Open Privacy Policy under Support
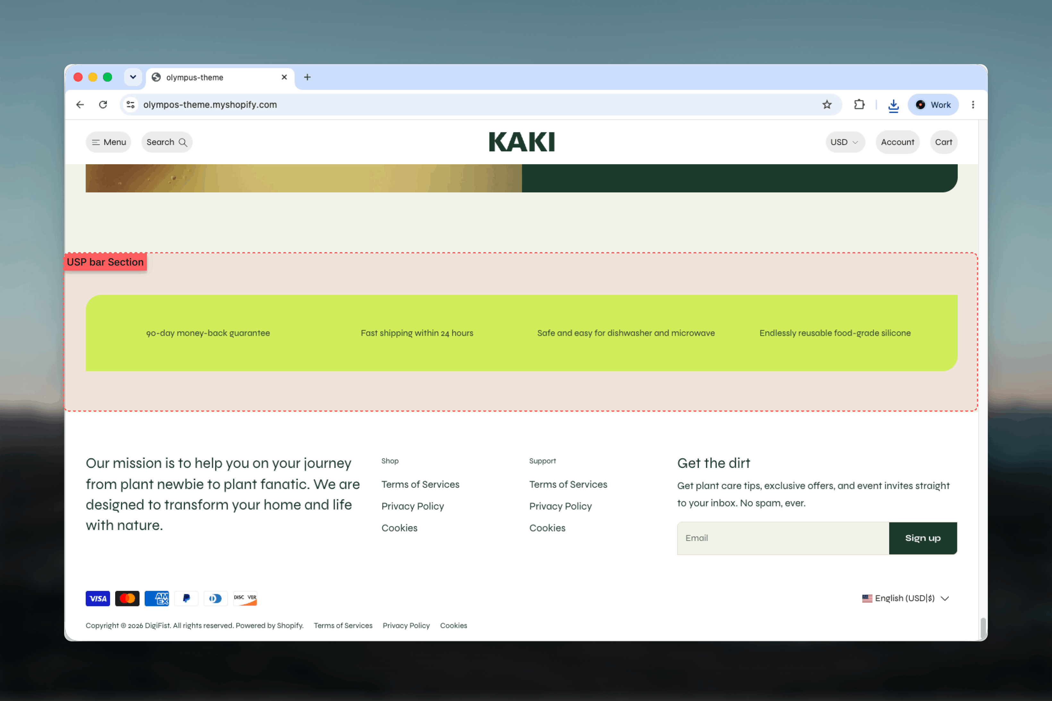 tap(561, 506)
